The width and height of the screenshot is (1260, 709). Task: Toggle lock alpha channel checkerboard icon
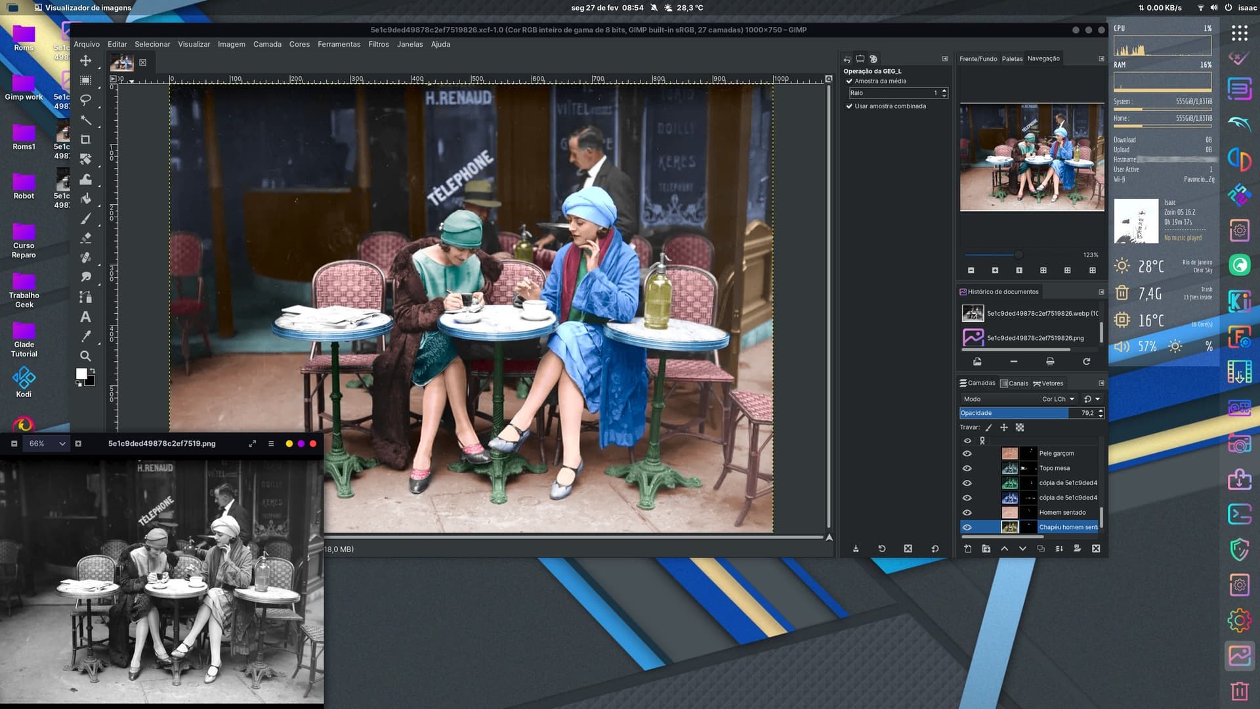click(x=1020, y=427)
